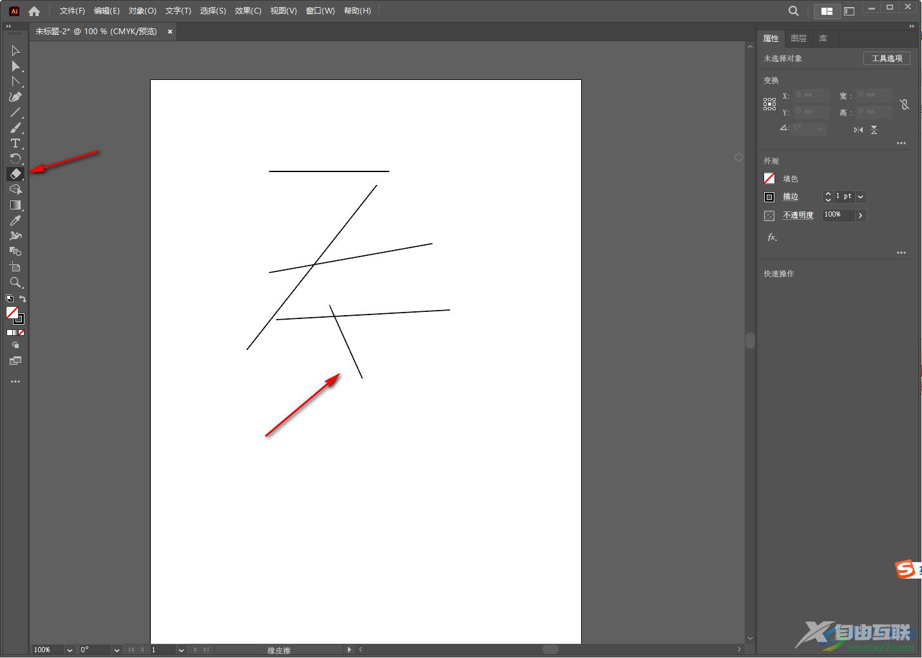Click the horizontal scrollbar thumb
922x658 pixels.
pos(550,649)
